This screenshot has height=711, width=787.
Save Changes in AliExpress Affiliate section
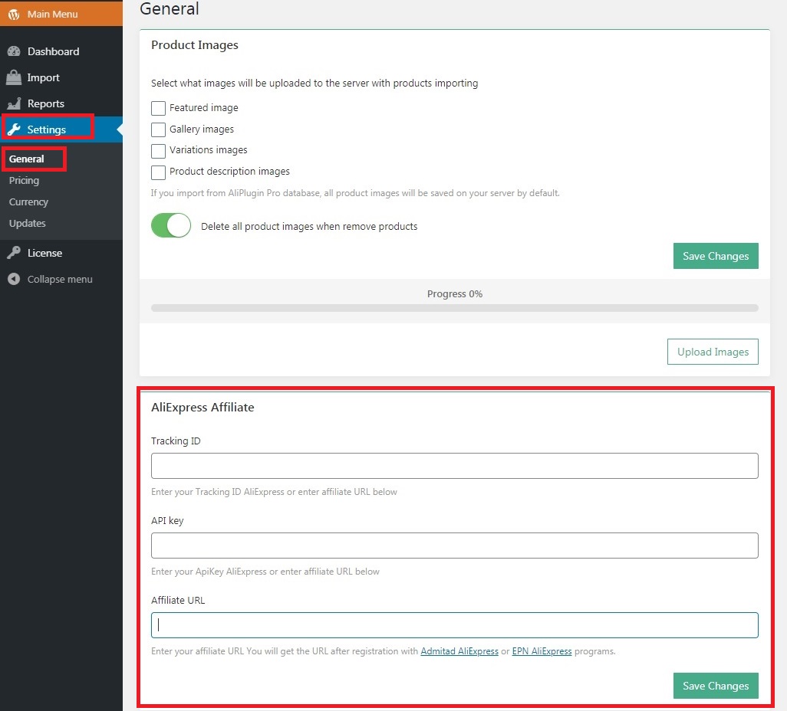tap(716, 686)
